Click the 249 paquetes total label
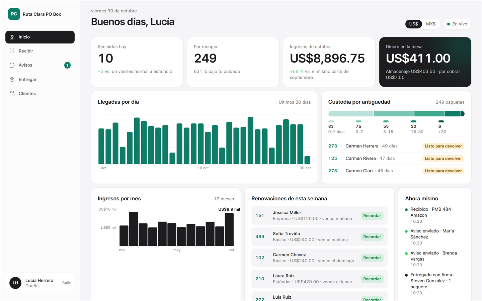This screenshot has height=301, width=482. tap(450, 102)
